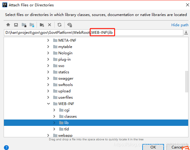Create a new folder via toolbar icon
The width and height of the screenshot is (190, 150).
[42, 25]
